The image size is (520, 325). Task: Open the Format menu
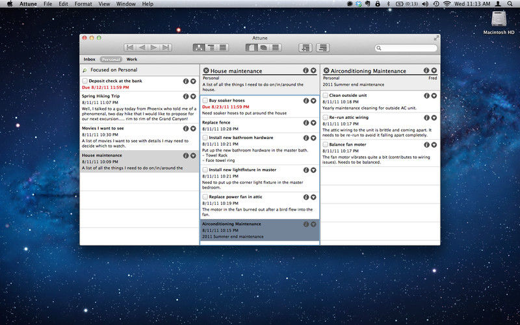point(83,4)
